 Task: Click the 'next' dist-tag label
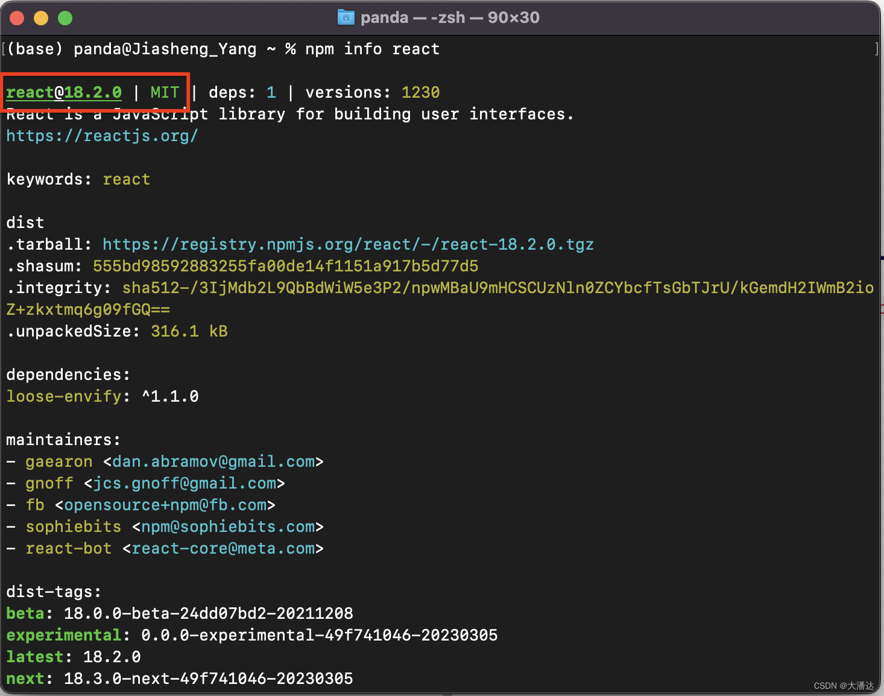point(25,679)
